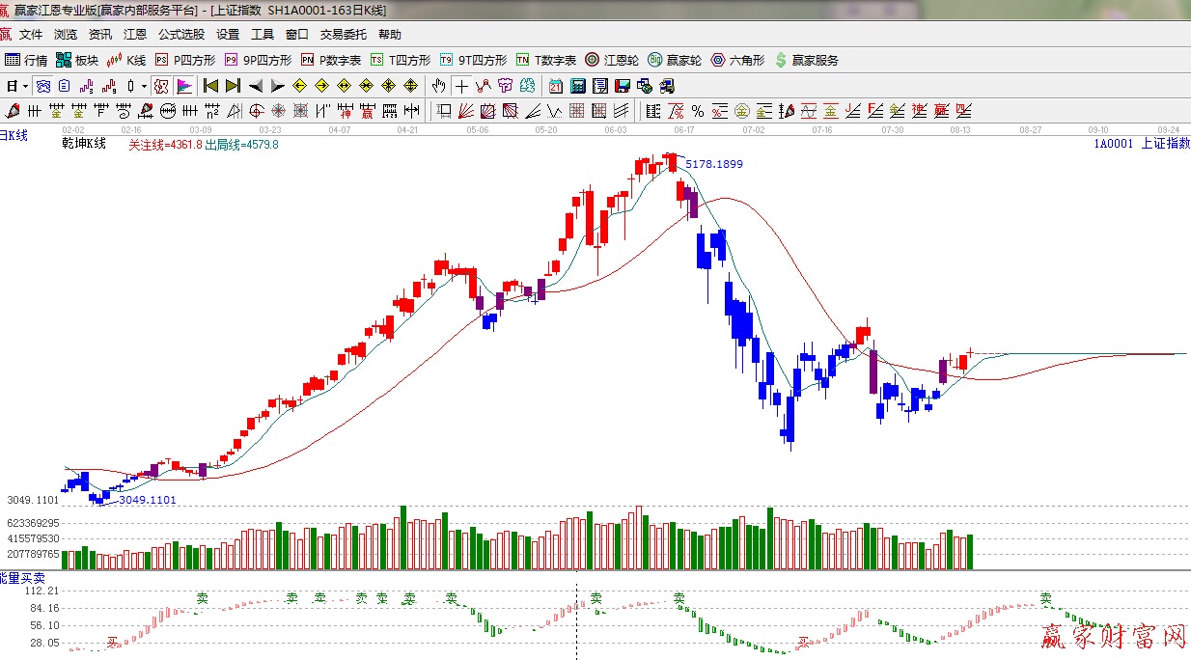Image resolution: width=1191 pixels, height=660 pixels.
Task: Toggle the 权 adjustment button
Action: pos(161,86)
